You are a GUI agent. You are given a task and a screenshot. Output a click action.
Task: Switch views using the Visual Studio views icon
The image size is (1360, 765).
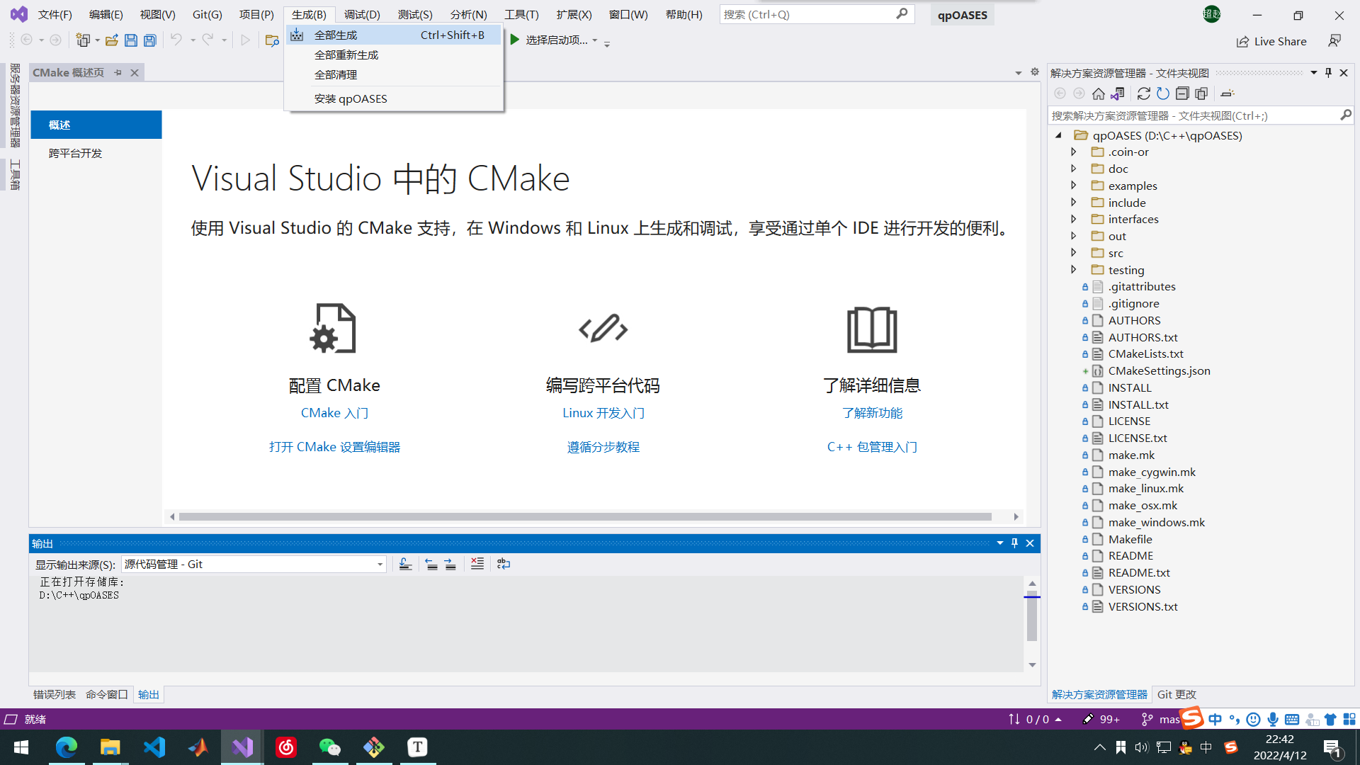click(x=1118, y=93)
